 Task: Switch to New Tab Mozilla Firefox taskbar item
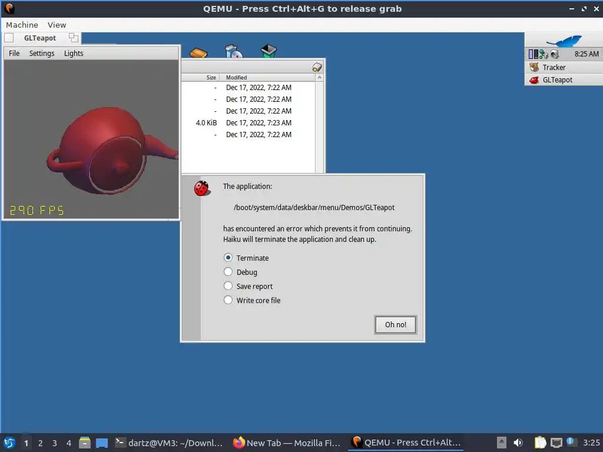click(287, 443)
